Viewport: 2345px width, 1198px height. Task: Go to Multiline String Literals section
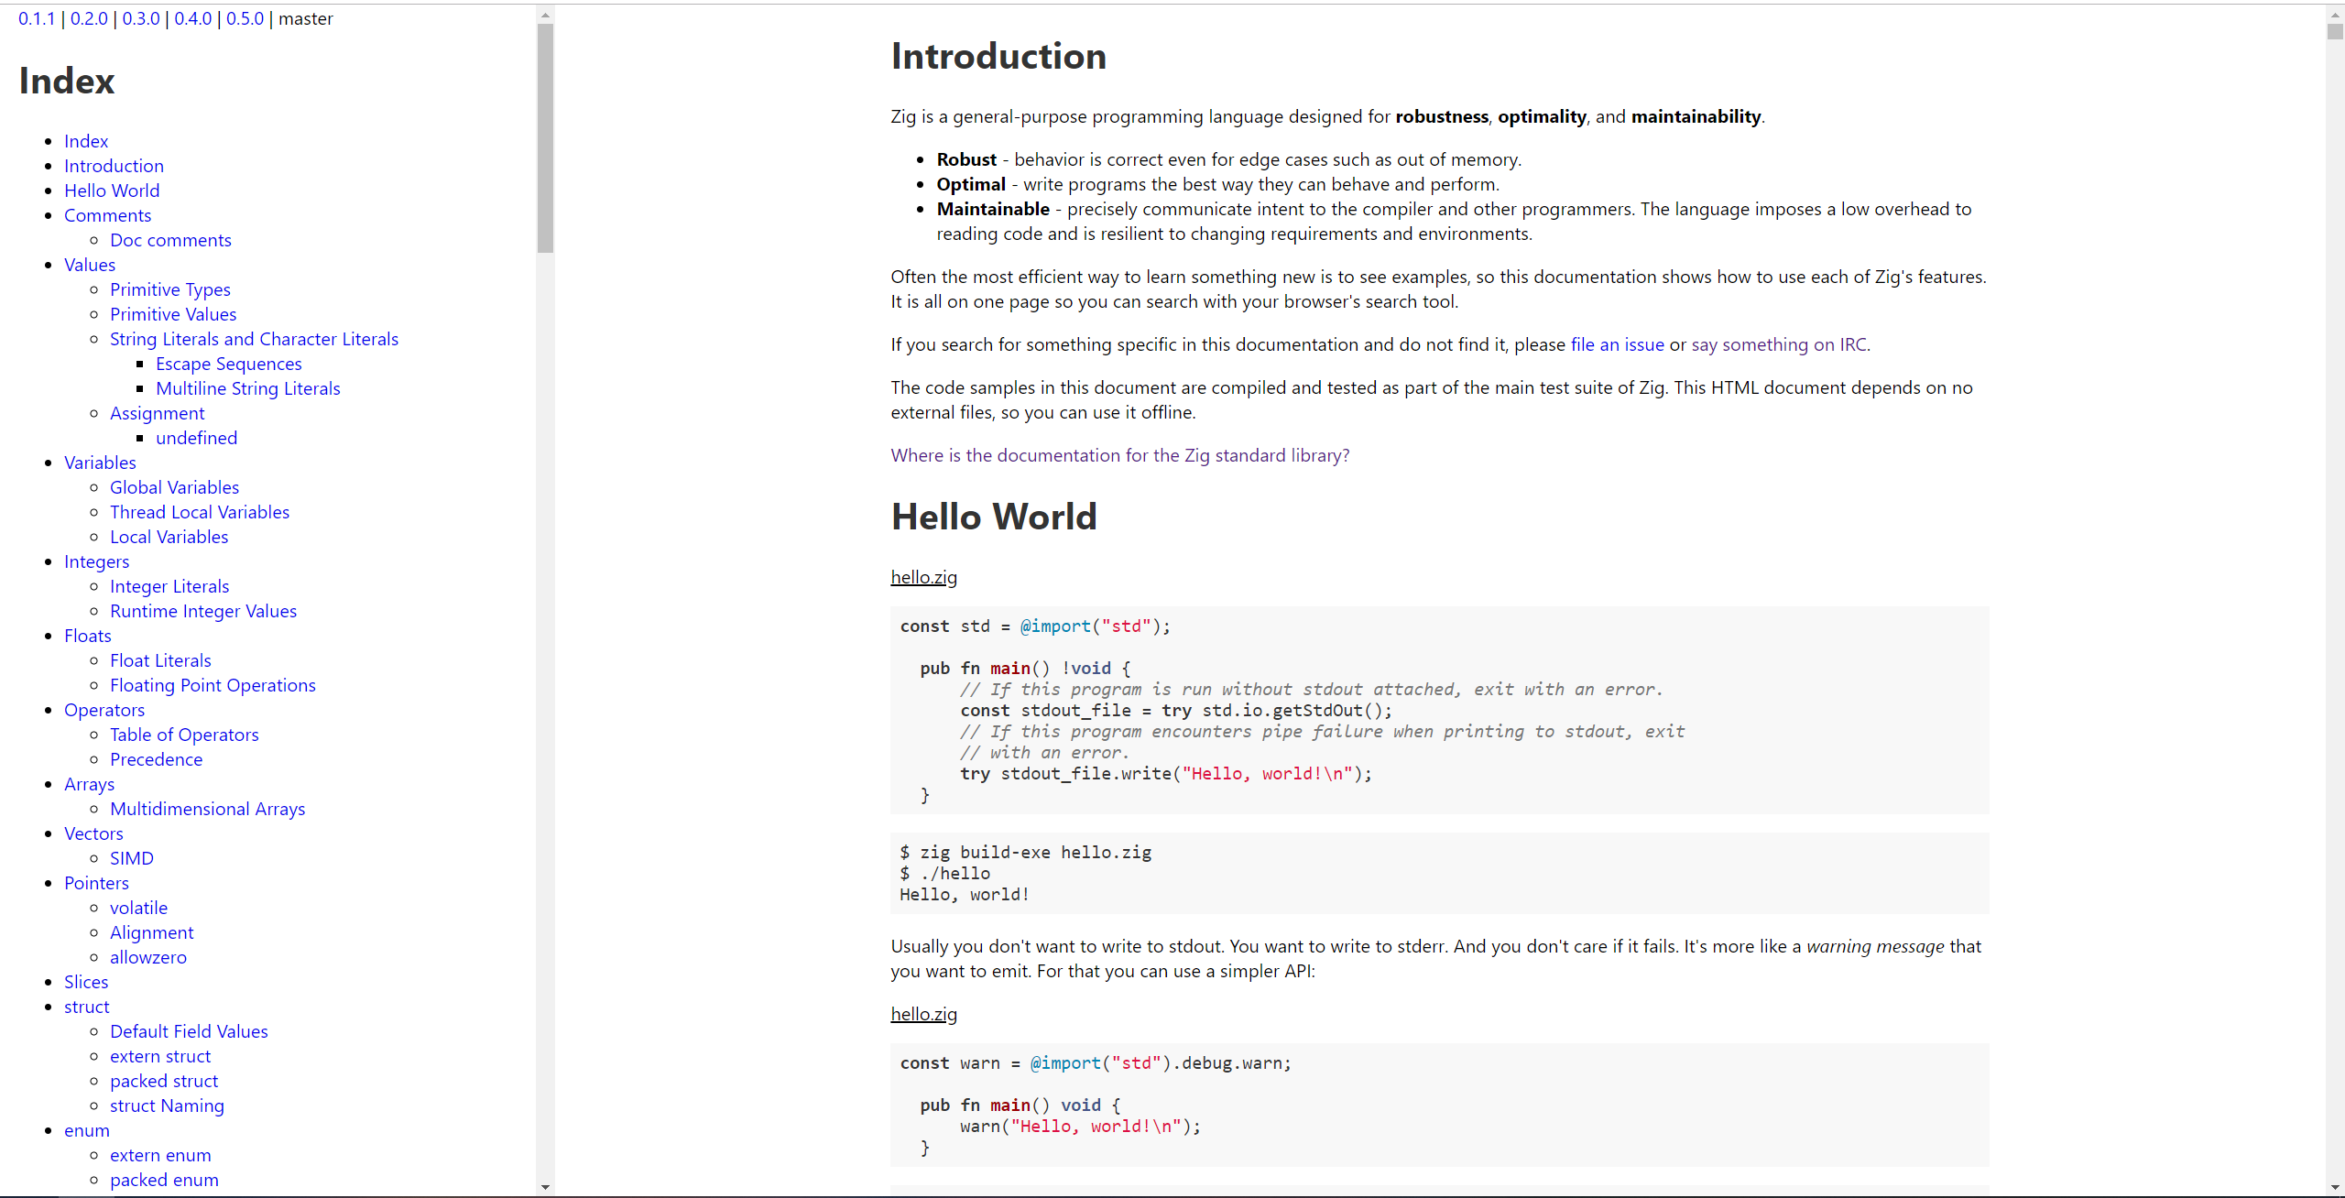[247, 388]
